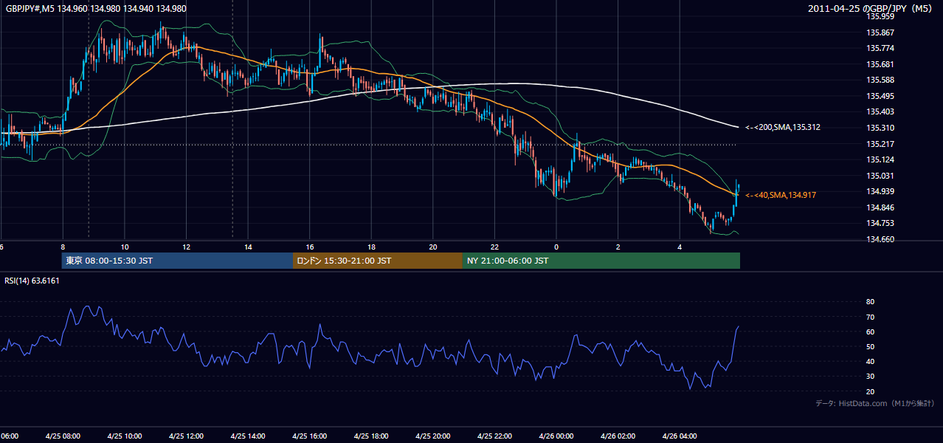Click the price axis value 135.495
Viewport: 943px width, 443px height.
click(x=881, y=96)
